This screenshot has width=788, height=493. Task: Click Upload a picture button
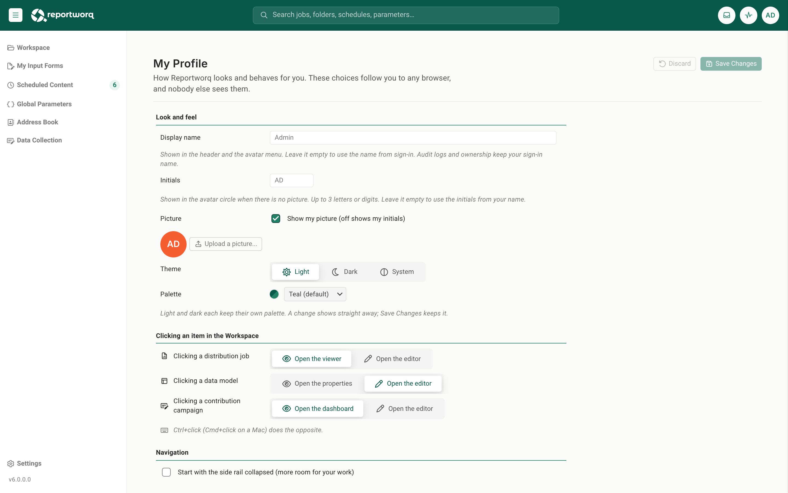point(226,244)
